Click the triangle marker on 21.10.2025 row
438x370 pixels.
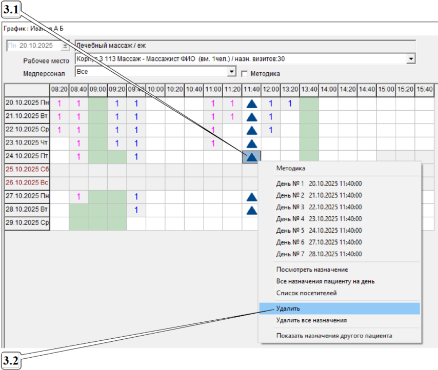[x=251, y=117]
